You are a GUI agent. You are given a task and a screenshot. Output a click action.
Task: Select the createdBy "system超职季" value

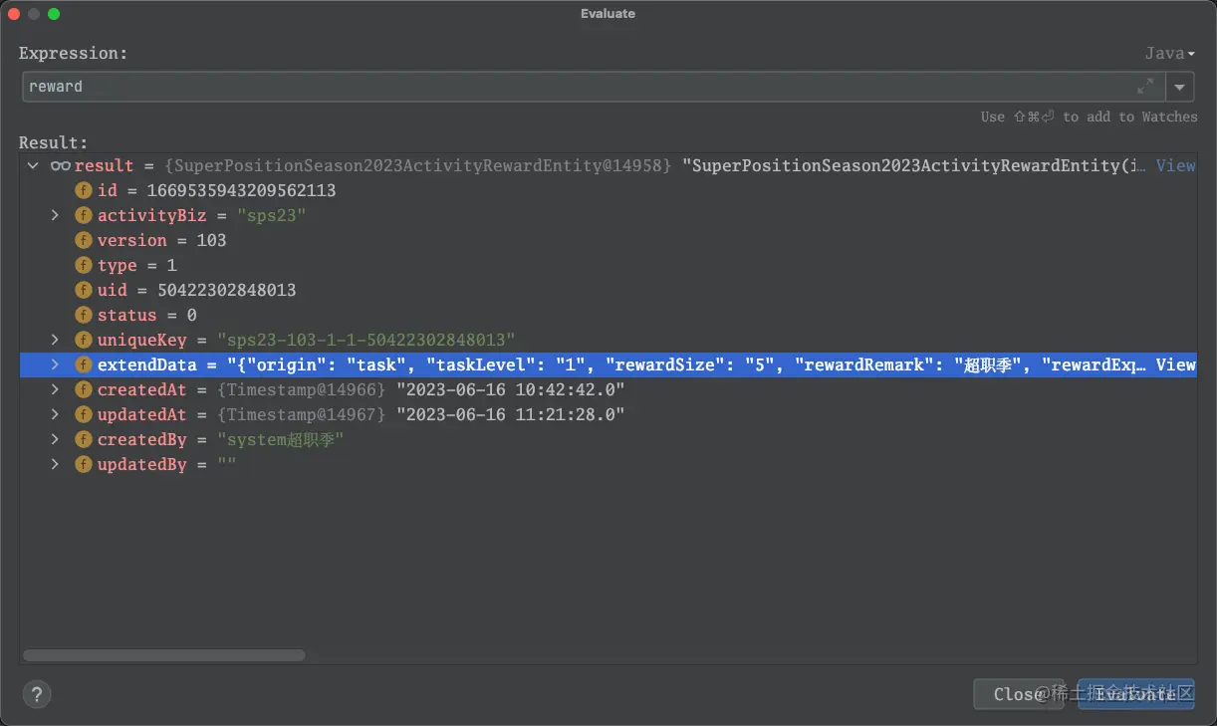[280, 439]
